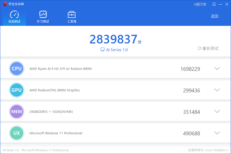The image size is (231, 154).
Task: Open the 工具箱 toolbox tab
Action: point(71,17)
